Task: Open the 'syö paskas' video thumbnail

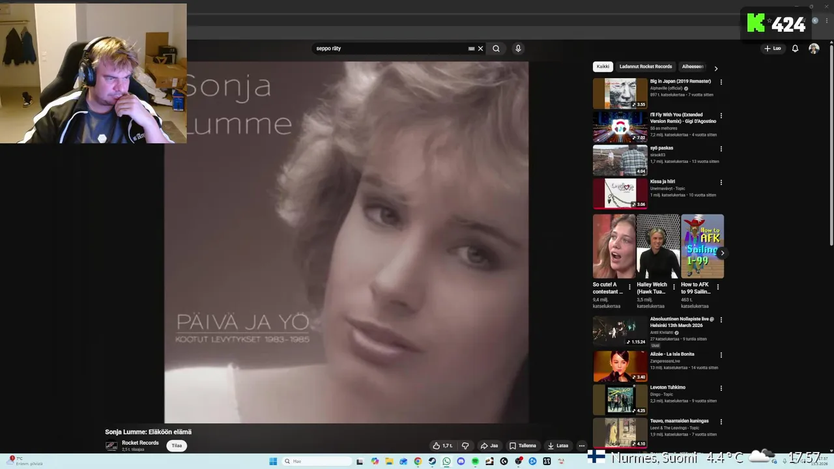Action: [620, 160]
